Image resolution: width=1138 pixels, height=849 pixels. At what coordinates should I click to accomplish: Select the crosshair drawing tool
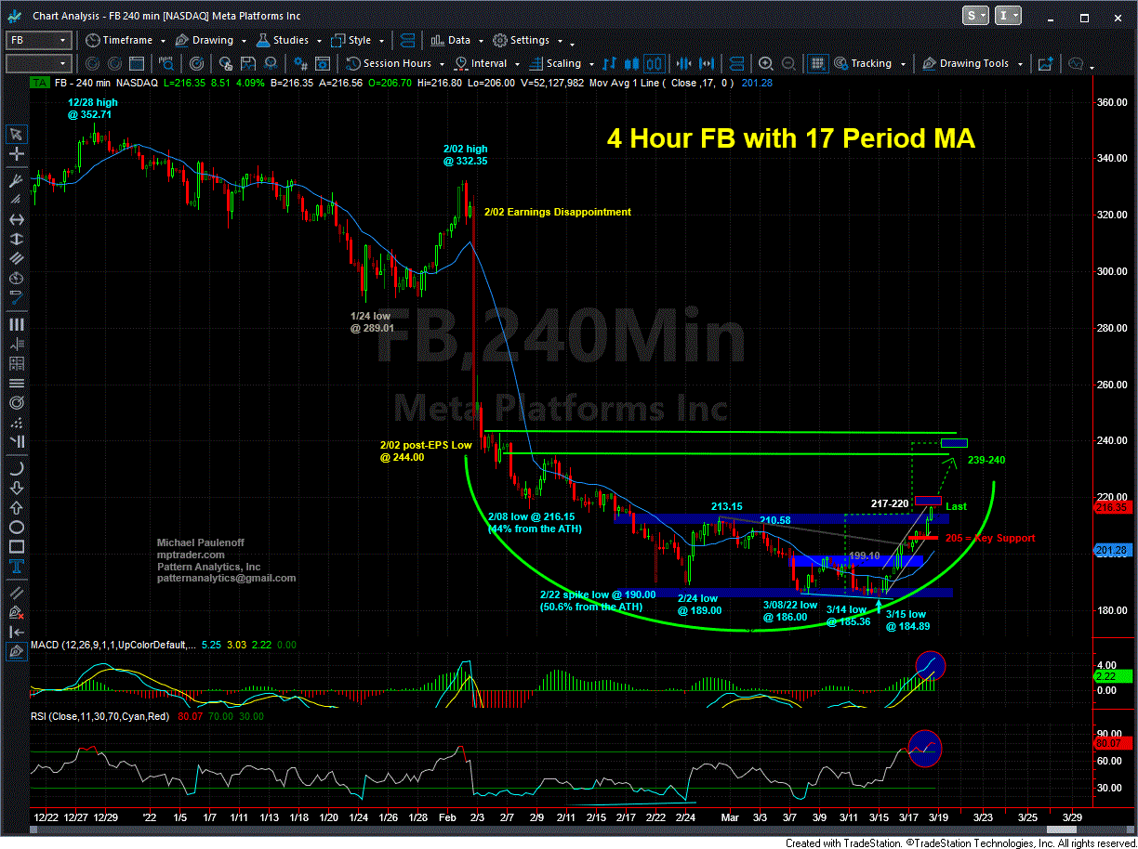point(17,154)
